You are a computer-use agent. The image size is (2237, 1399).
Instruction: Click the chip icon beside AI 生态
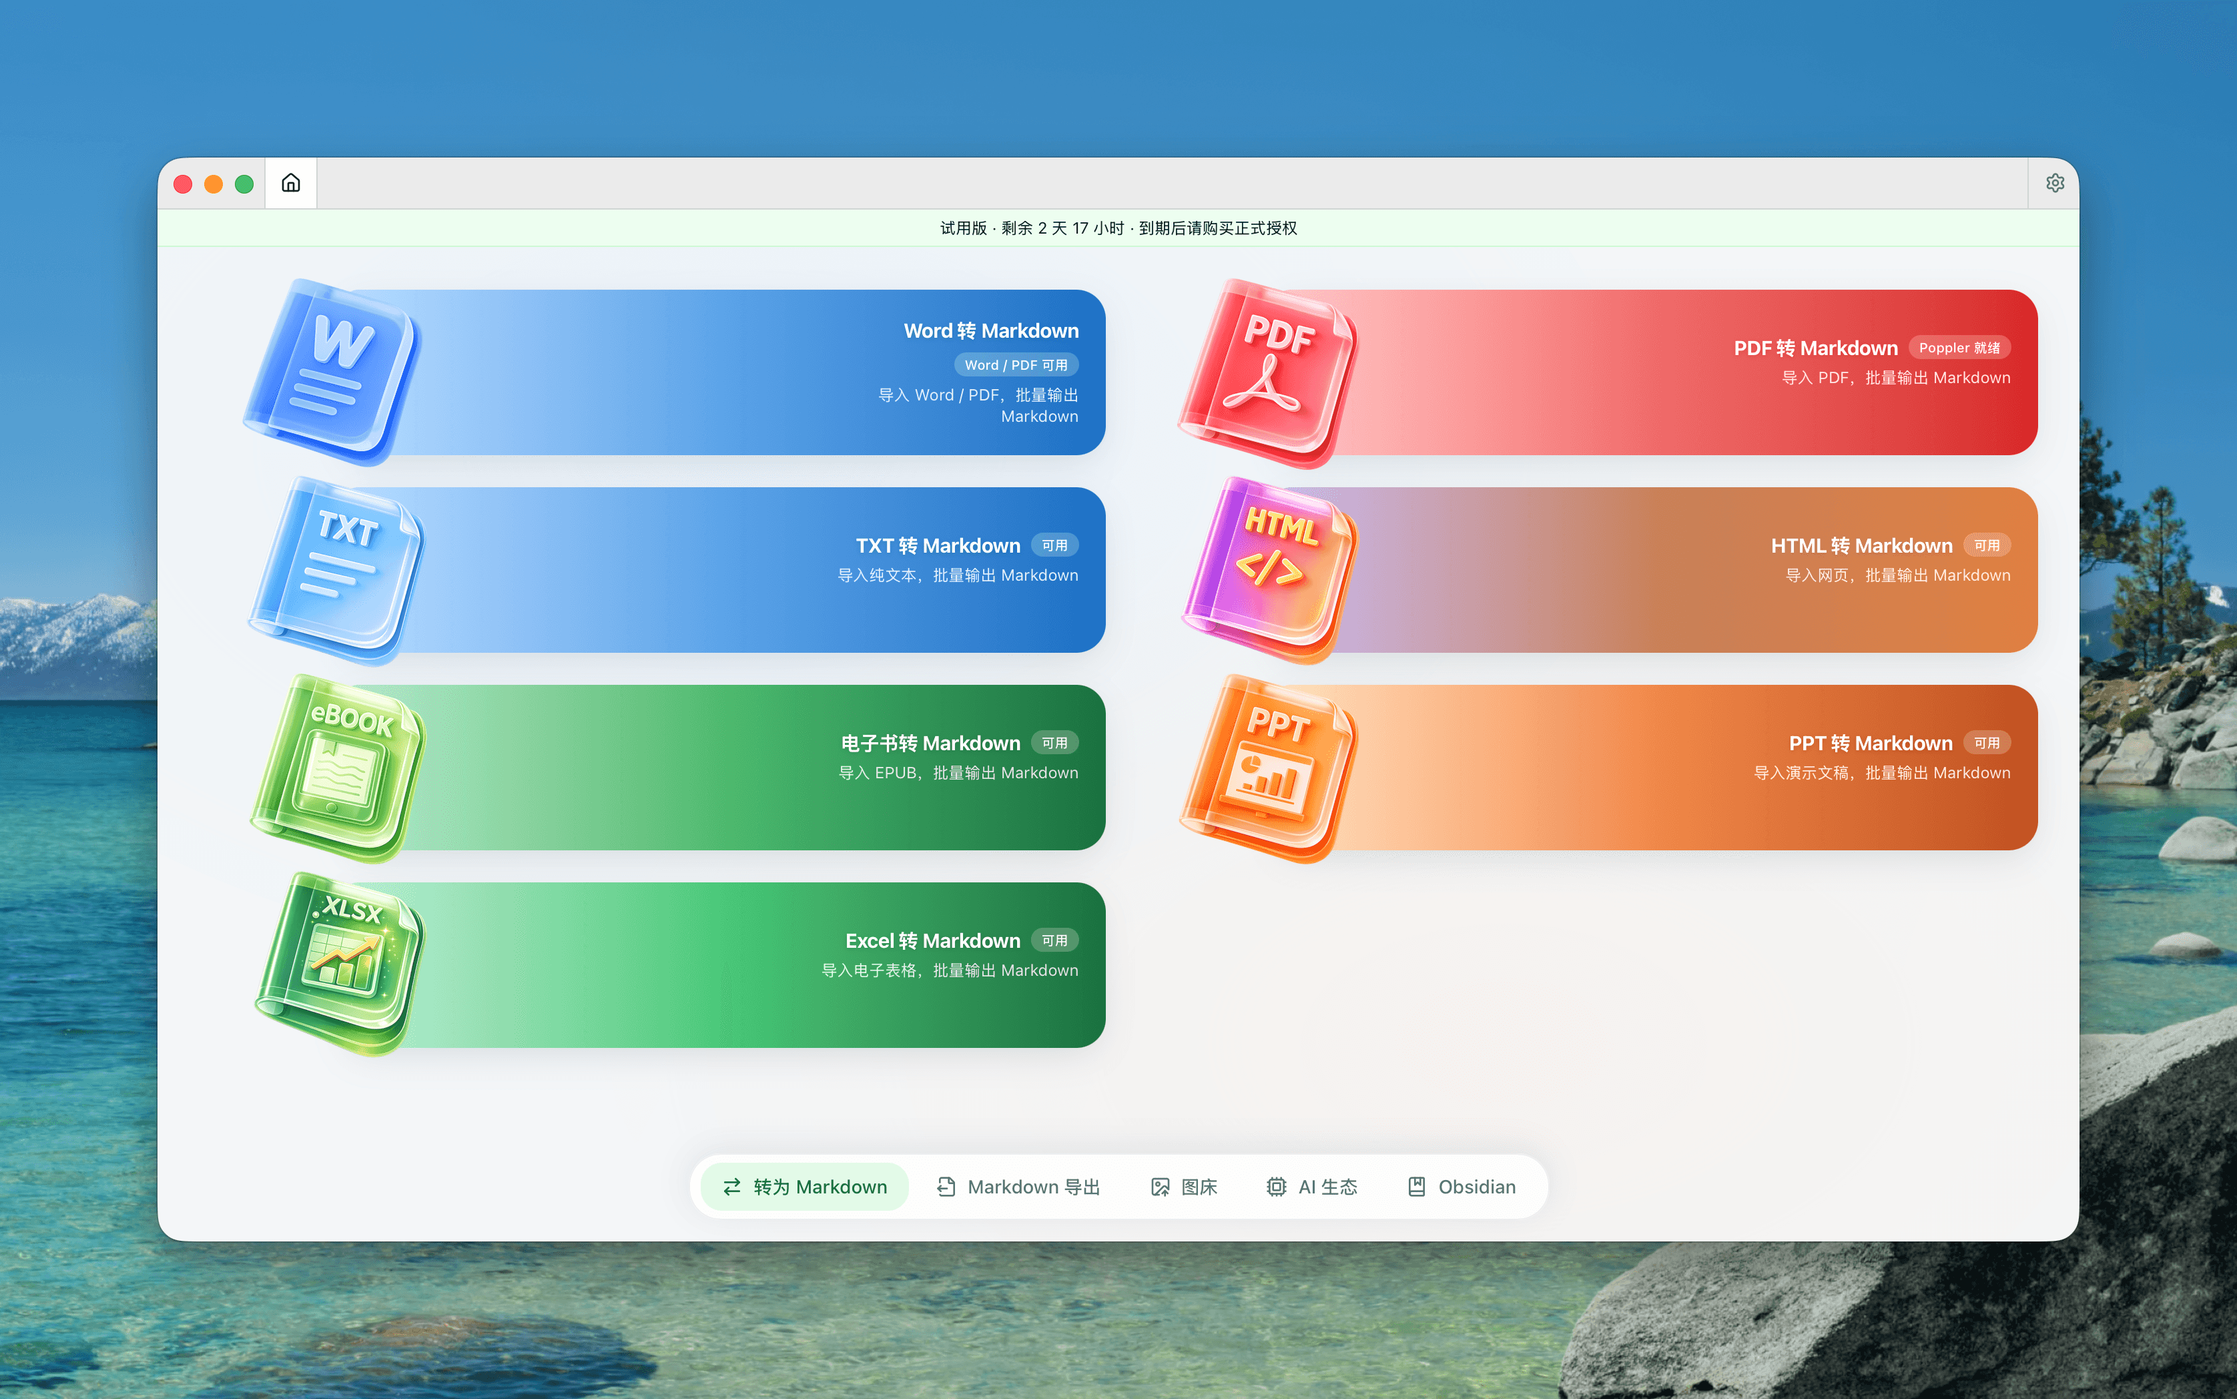coord(1277,1186)
